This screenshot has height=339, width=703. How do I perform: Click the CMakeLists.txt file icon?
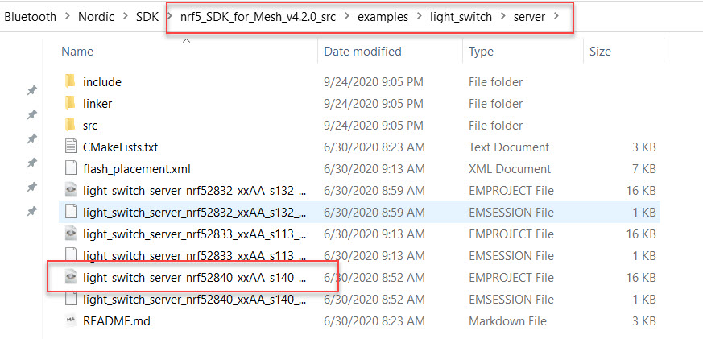[70, 147]
